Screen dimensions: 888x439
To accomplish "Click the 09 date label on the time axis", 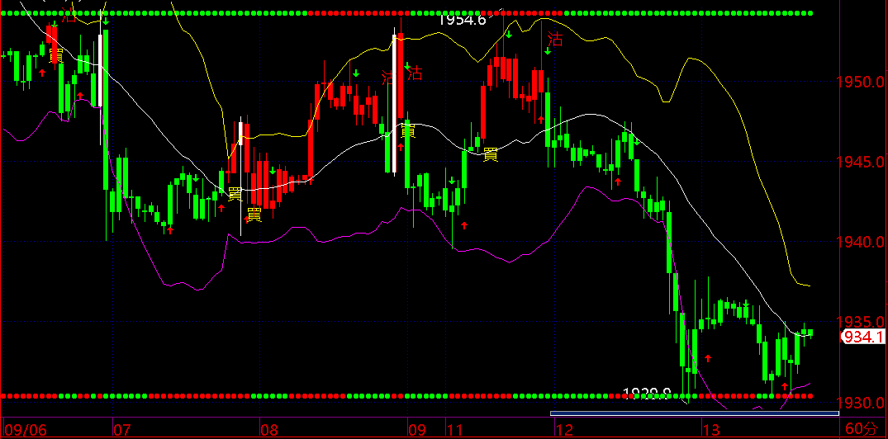I will pos(418,429).
